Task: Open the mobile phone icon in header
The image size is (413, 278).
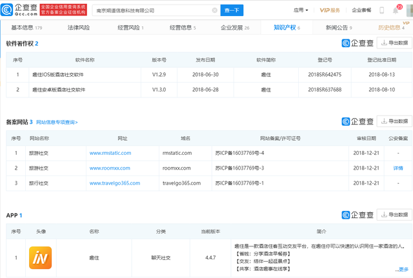Action: click(x=378, y=10)
